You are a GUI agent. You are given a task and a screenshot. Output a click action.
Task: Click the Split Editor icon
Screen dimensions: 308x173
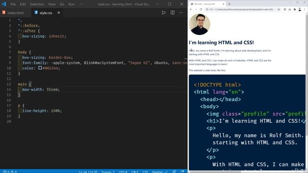pos(172,13)
